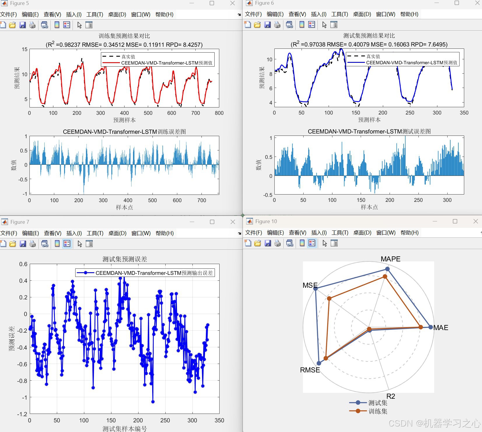The width and height of the screenshot is (482, 432).
Task: Open 桌面(D) menu in Figure 7
Action: [118, 233]
